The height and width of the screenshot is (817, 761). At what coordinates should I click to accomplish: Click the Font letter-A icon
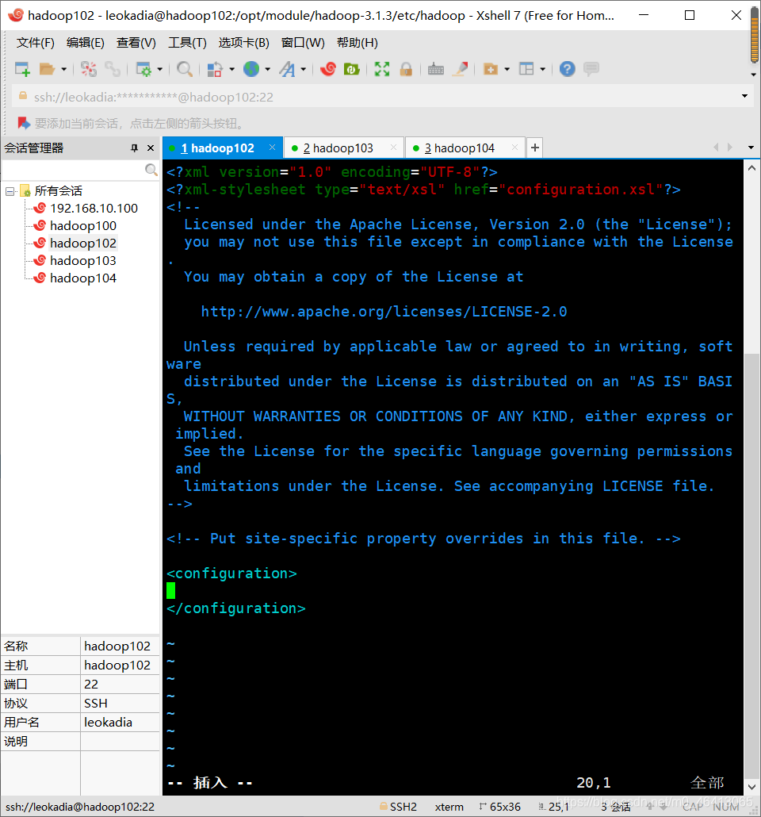point(287,69)
